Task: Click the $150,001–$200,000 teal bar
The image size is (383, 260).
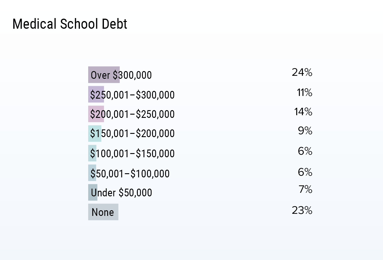Action: click(95, 134)
